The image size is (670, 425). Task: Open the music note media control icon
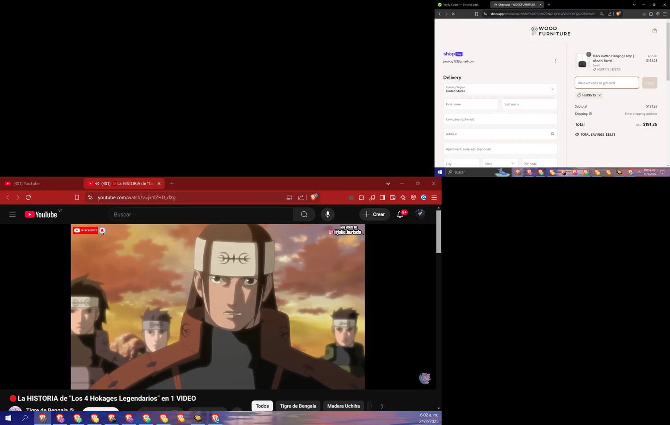coord(372,197)
